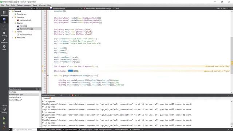This screenshot has height=131, width=233.
Task: Open the Open Documents panel dropdown
Action: click(35, 89)
